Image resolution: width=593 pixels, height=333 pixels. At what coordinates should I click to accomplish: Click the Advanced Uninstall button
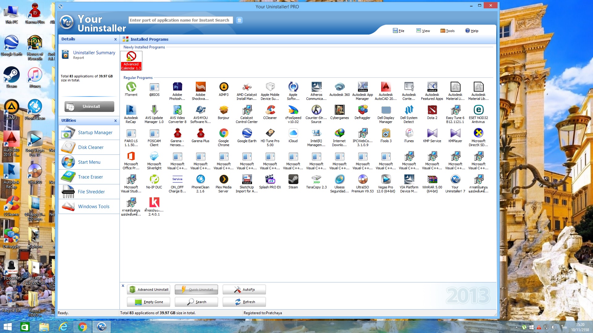[x=149, y=290]
